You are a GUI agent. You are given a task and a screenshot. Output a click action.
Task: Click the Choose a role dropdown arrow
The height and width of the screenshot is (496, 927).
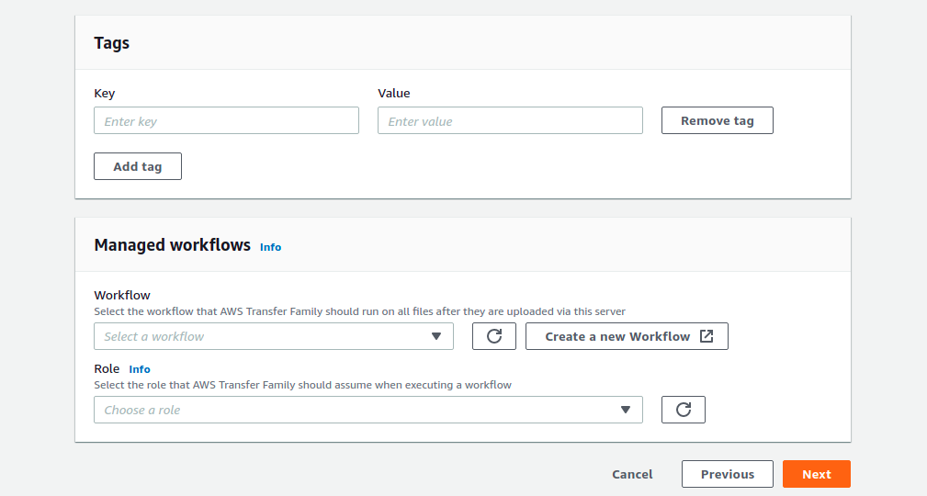pyautogui.click(x=626, y=410)
